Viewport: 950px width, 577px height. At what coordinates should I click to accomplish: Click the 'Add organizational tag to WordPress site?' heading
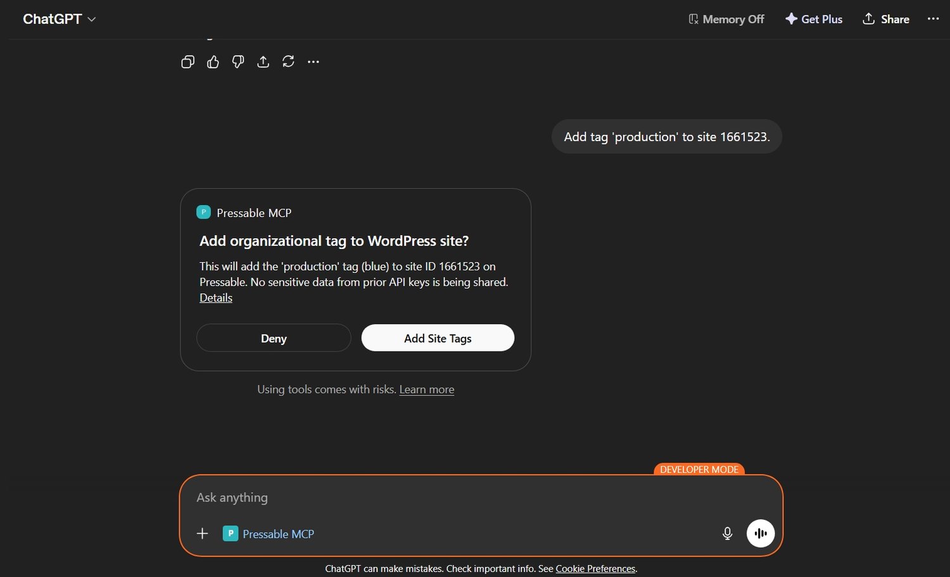(334, 241)
